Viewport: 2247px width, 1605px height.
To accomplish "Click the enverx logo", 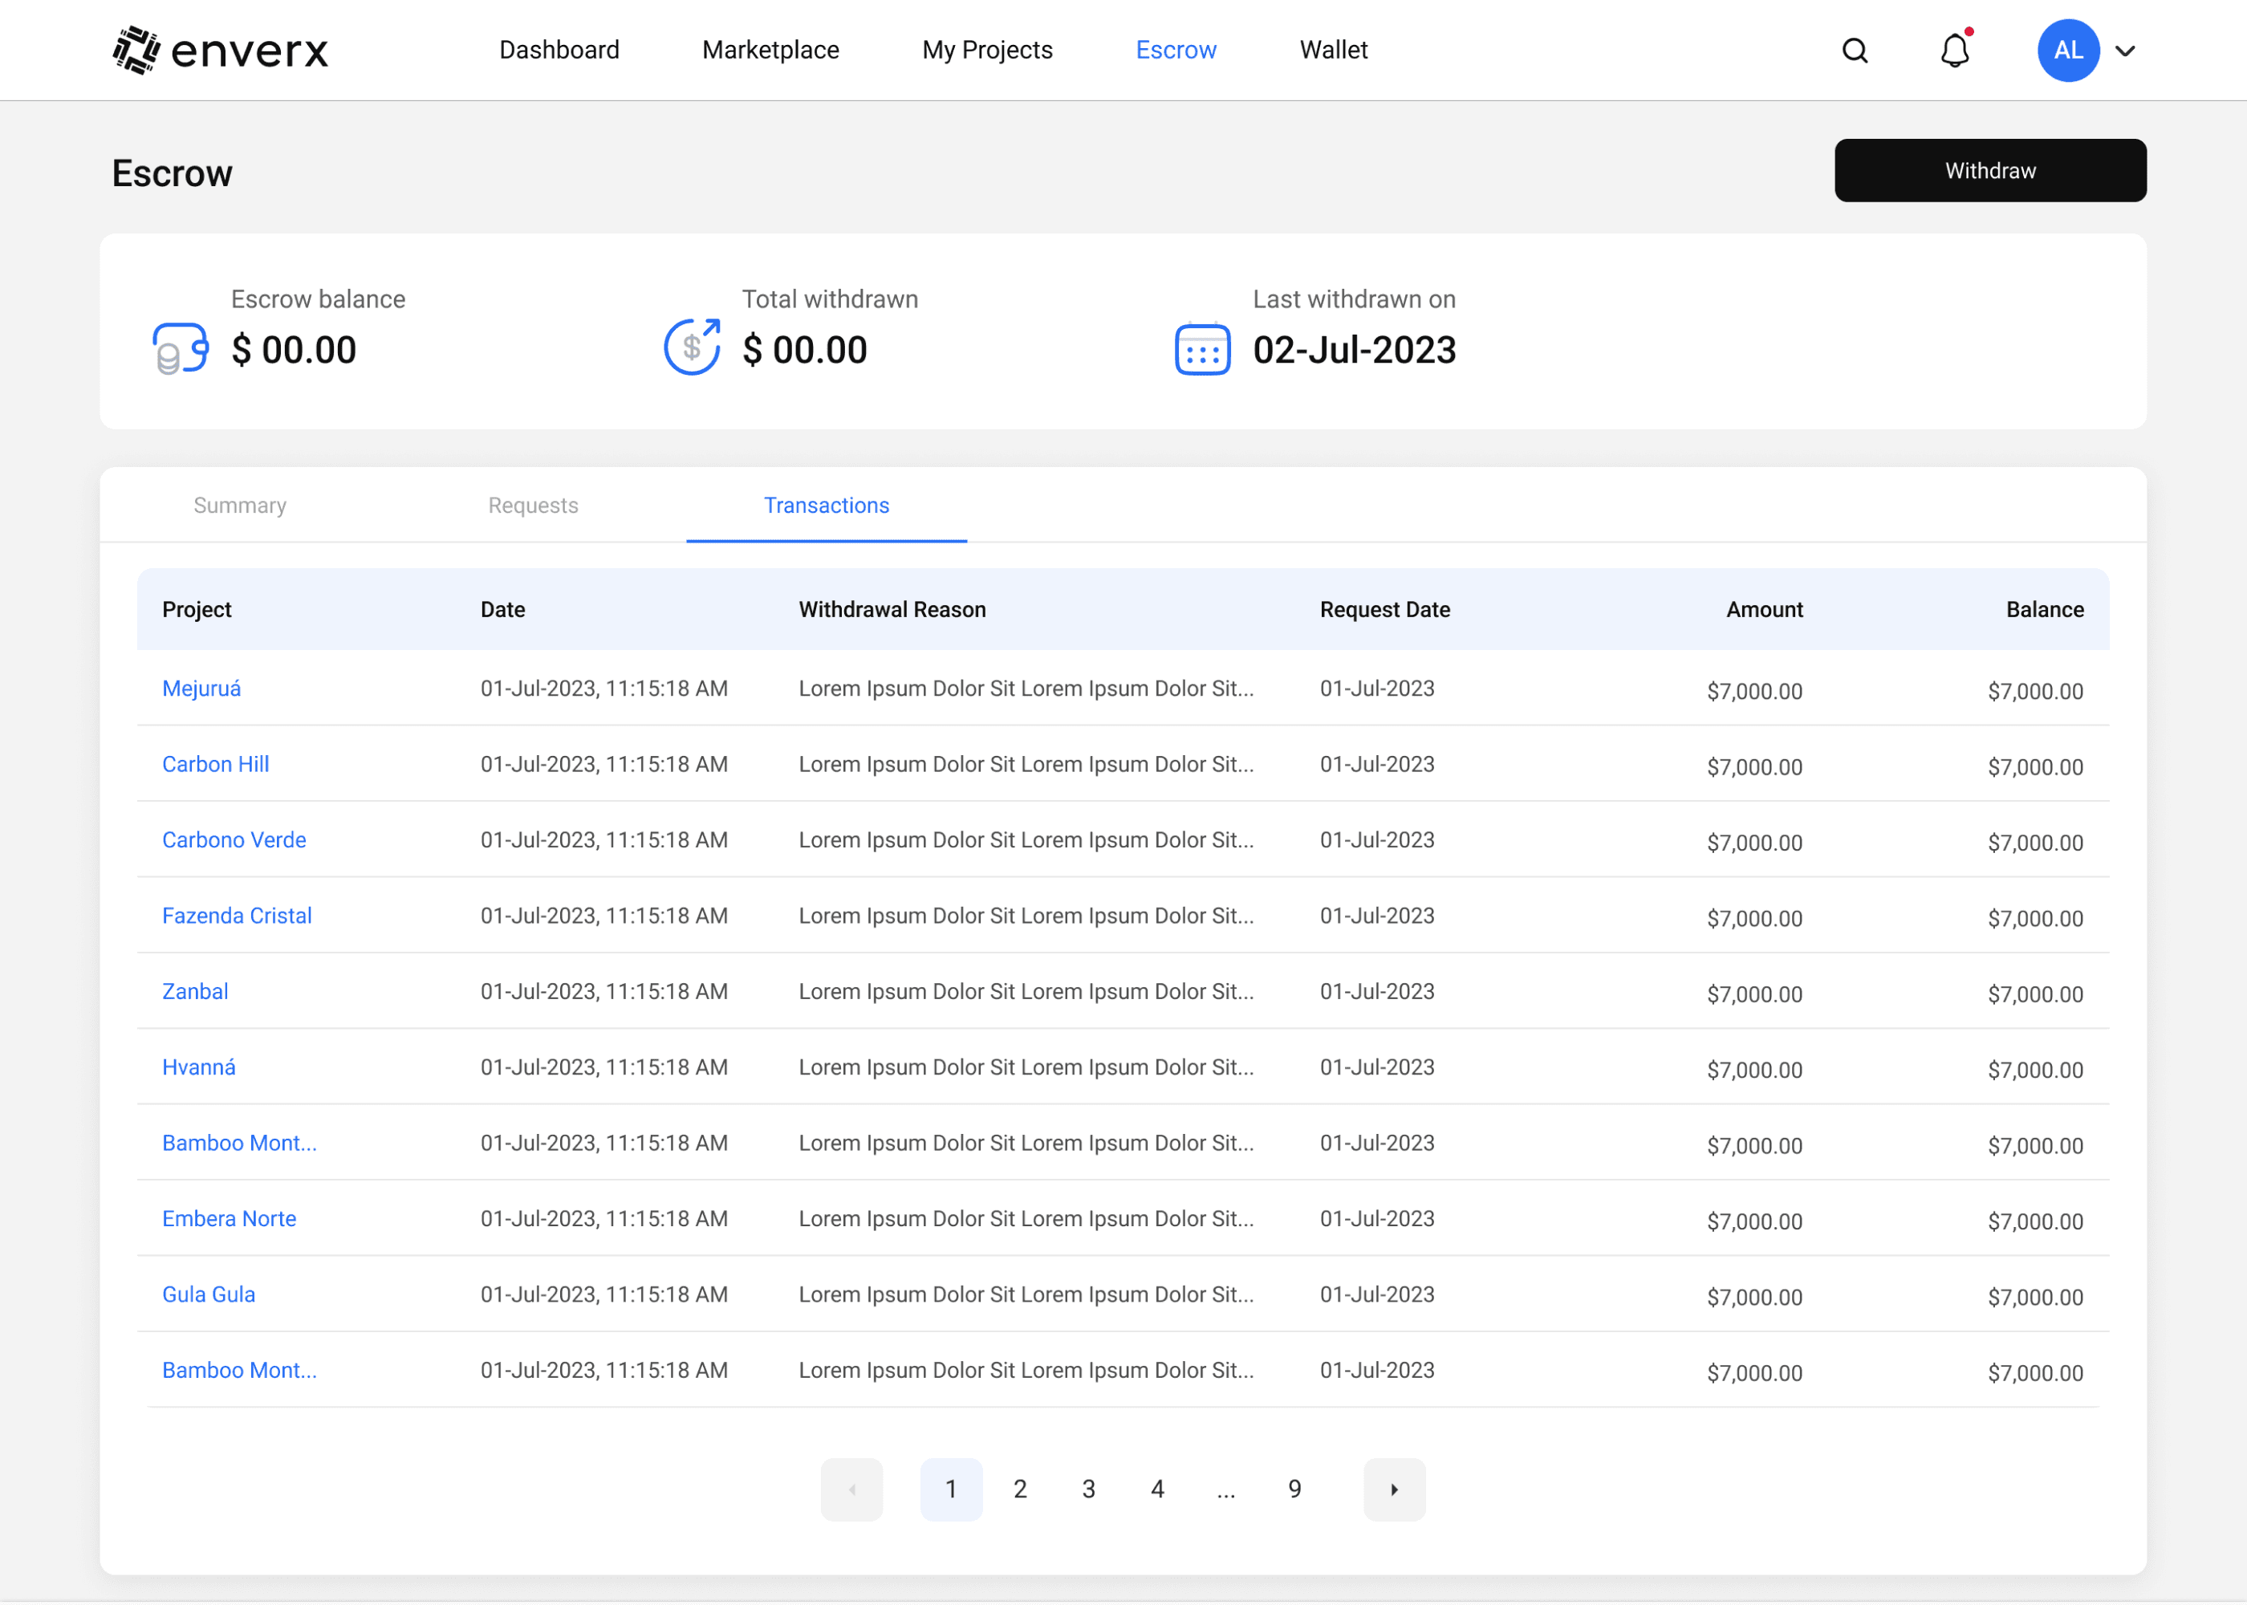I will point(221,51).
